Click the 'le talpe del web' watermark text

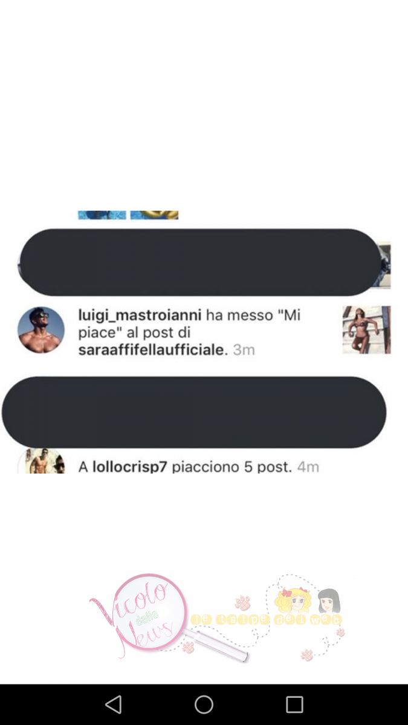[267, 620]
